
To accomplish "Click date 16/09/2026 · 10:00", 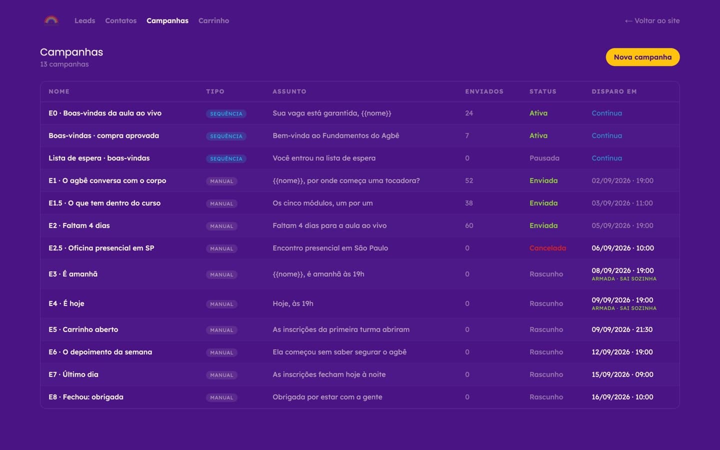I will click(622, 397).
